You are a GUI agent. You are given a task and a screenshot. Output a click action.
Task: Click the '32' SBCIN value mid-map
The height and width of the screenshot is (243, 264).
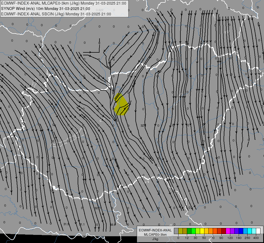tap(143, 126)
